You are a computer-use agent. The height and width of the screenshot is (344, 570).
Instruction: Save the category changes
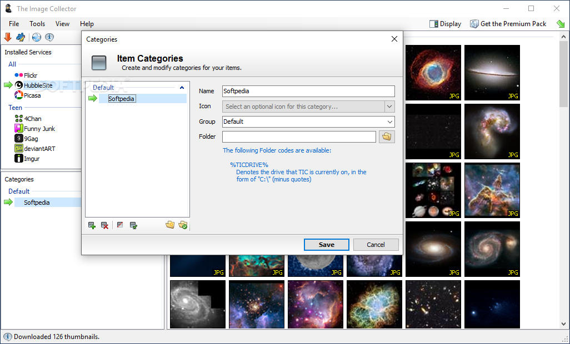point(327,245)
